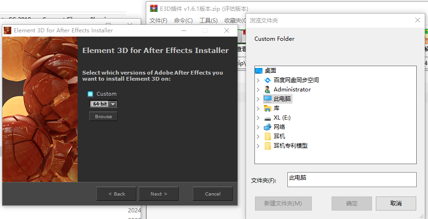The width and height of the screenshot is (428, 219).
Task: Select the 桌面 desktop icon
Action: pyautogui.click(x=259, y=71)
